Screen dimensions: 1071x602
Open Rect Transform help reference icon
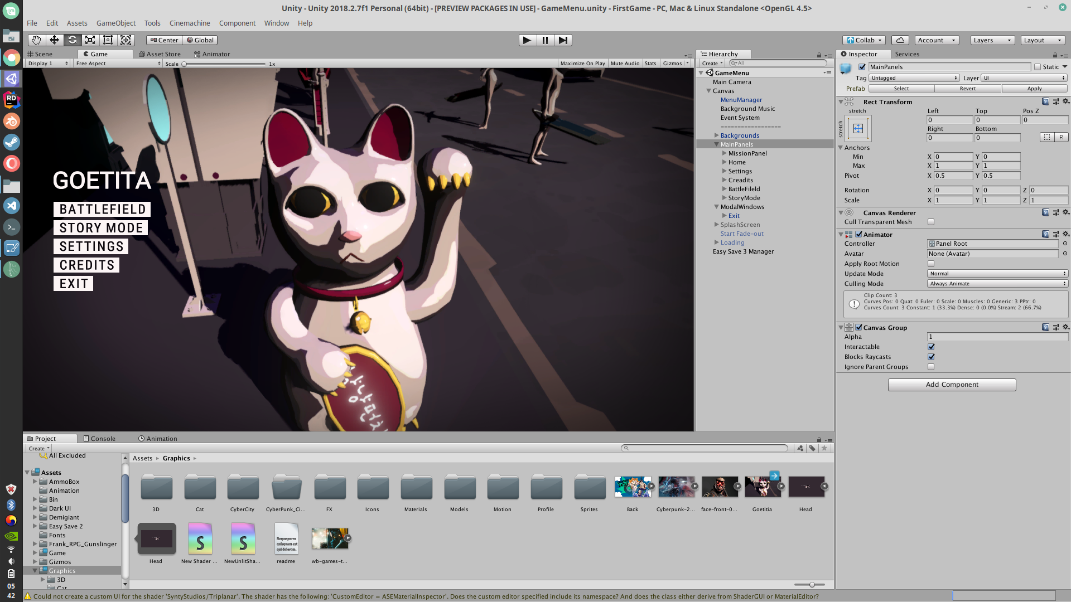(1045, 101)
